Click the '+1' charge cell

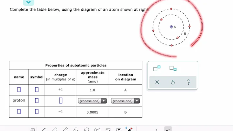pyautogui.click(x=61, y=89)
